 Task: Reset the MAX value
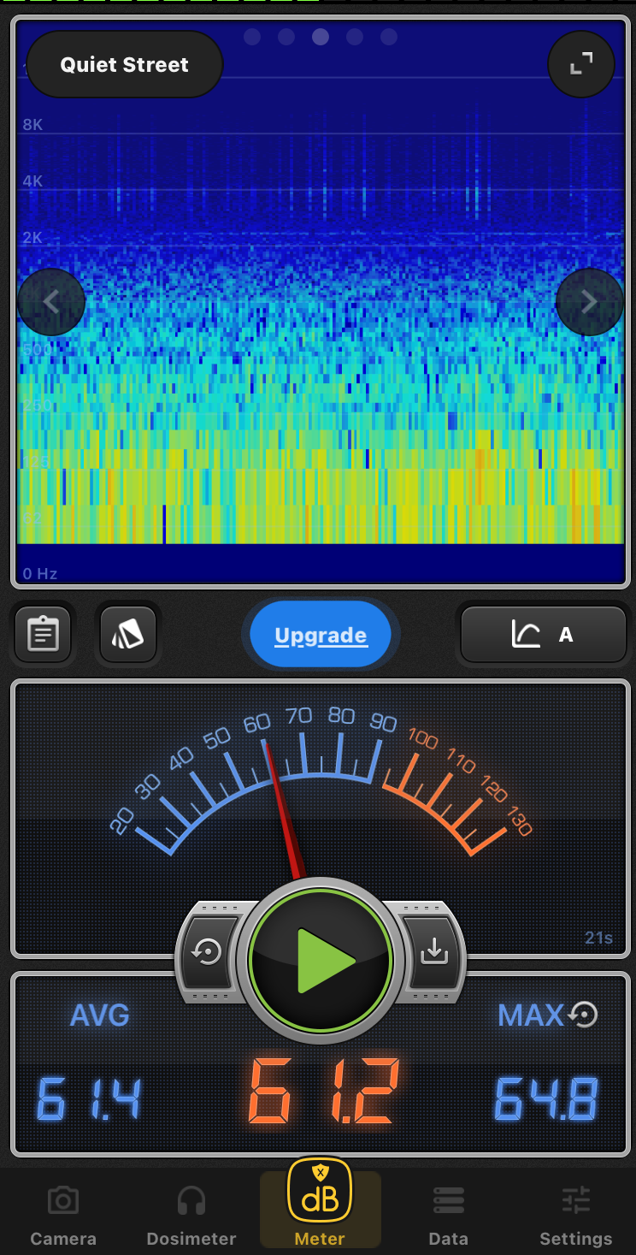[x=584, y=1015]
